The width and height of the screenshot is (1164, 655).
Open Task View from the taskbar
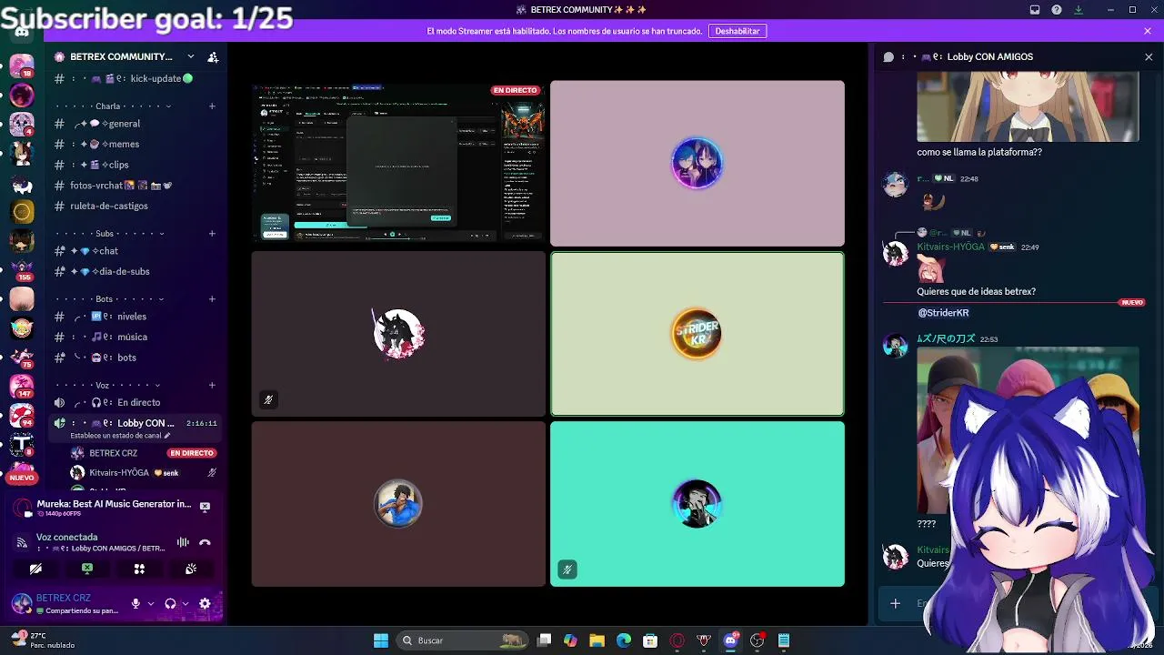[x=544, y=640]
